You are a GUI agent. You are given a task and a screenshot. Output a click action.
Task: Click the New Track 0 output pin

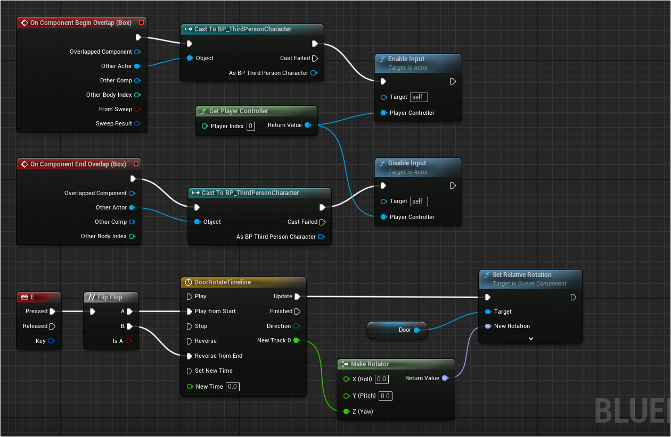pos(296,340)
